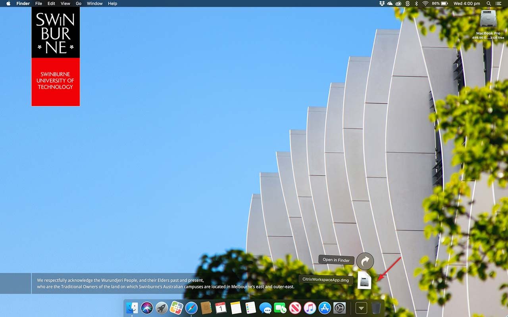
Task: Open Messages app from the Dock
Action: tap(265, 308)
